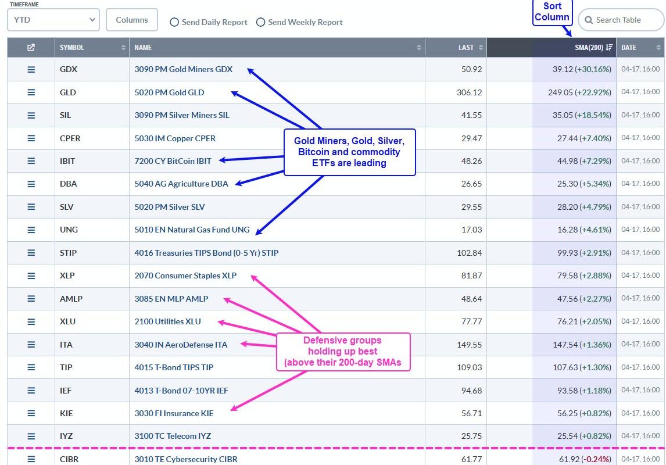Open the row menu for DBA
Image resolution: width=666 pixels, height=465 pixels.
pos(31,184)
